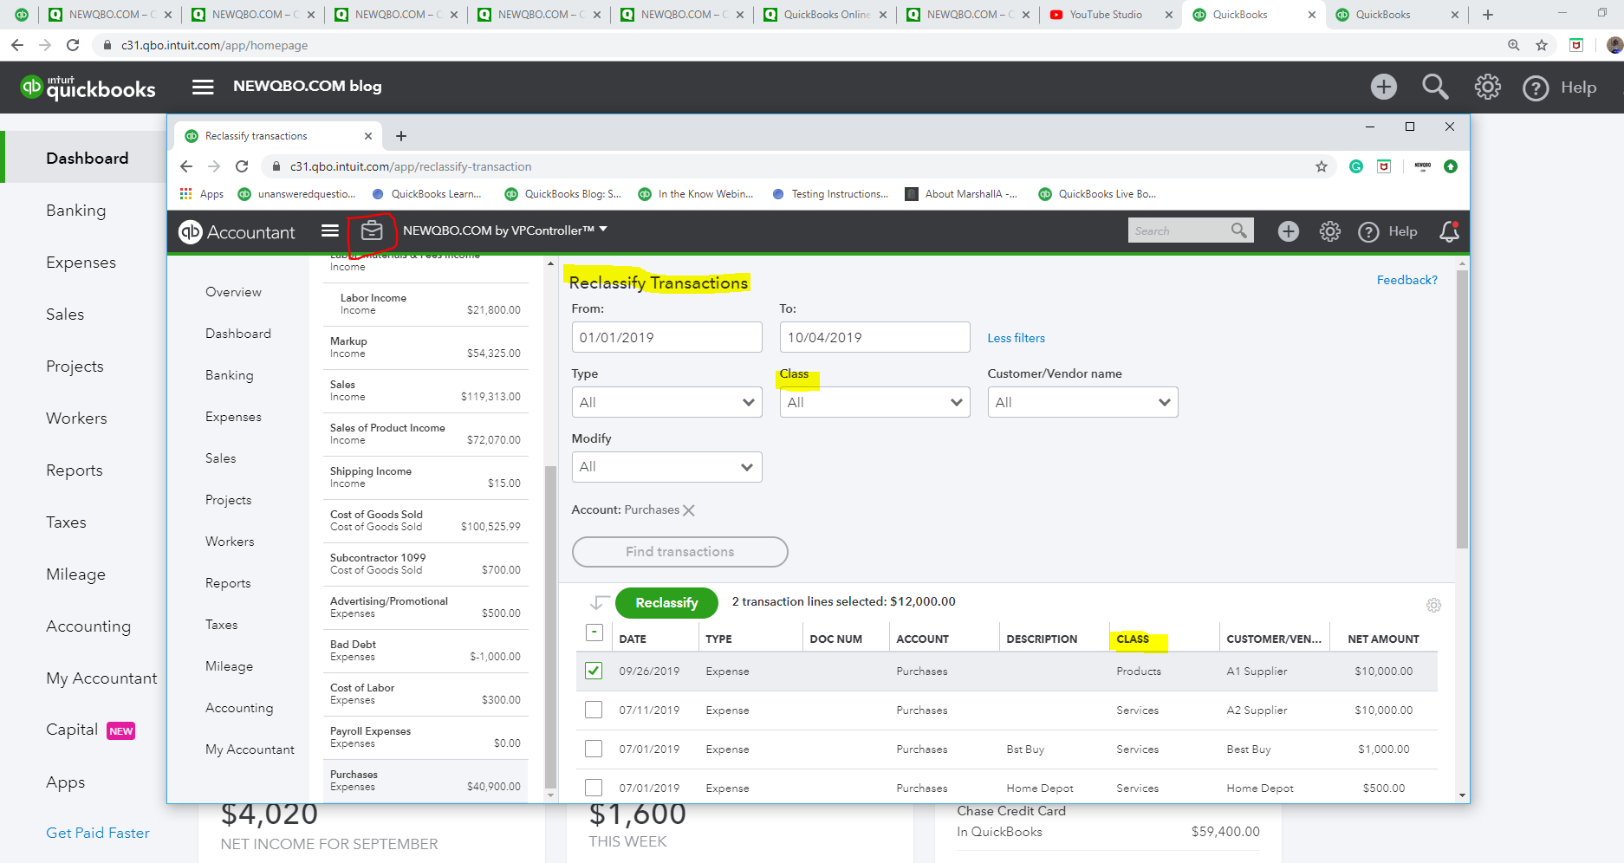
Task: Click the notification bell icon
Action: pos(1449,231)
